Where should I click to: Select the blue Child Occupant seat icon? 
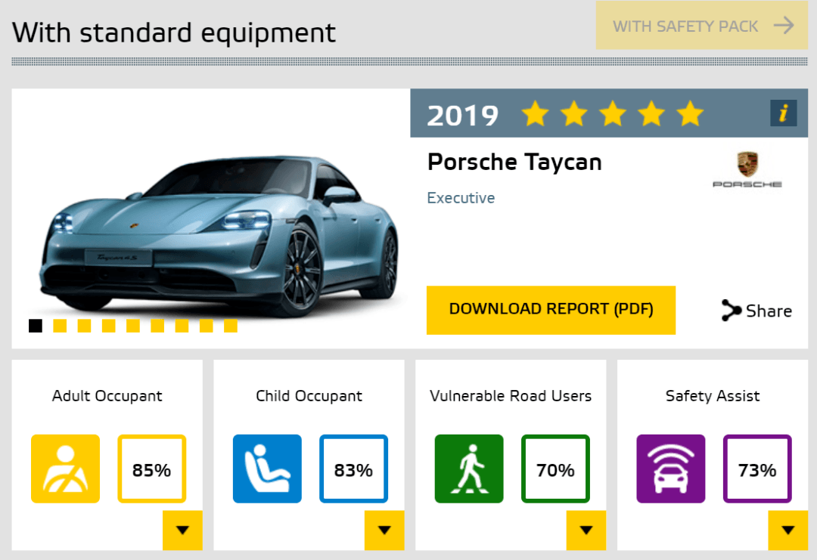pos(267,469)
